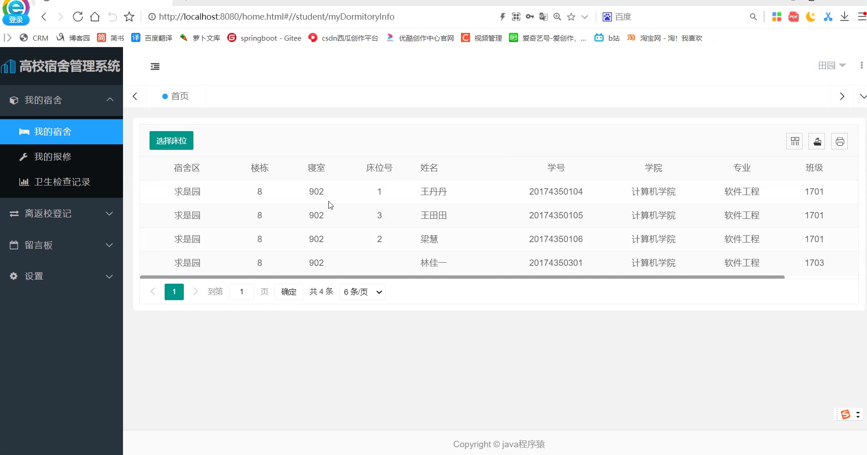Open the column filter icon
Image resolution: width=867 pixels, height=455 pixels.
[x=795, y=141]
